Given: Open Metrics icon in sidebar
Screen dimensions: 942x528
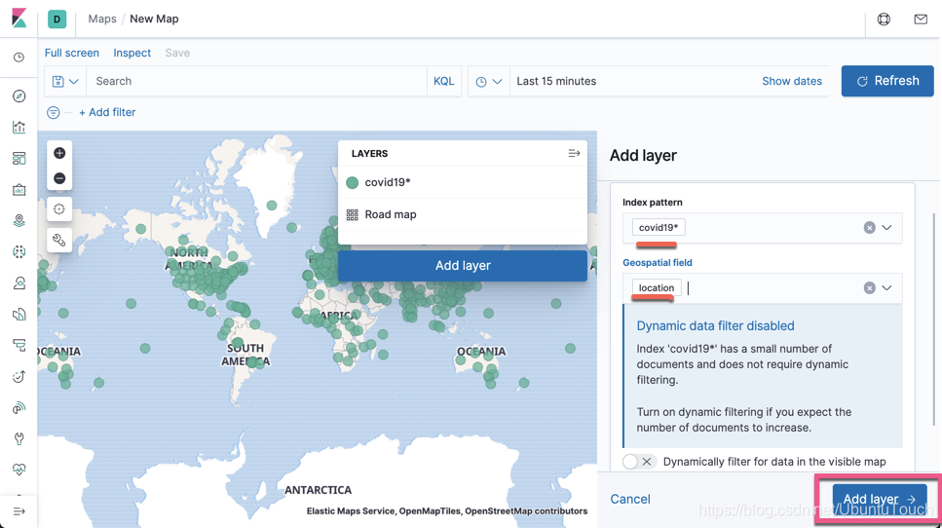Looking at the screenshot, I should pyautogui.click(x=19, y=283).
